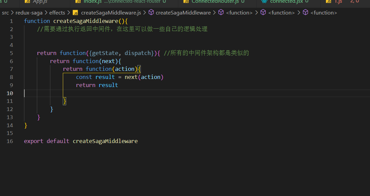Image resolution: width=370 pixels, height=196 pixels.
Task: Open the redux-saga breadcrumb segment
Action: click(29, 12)
